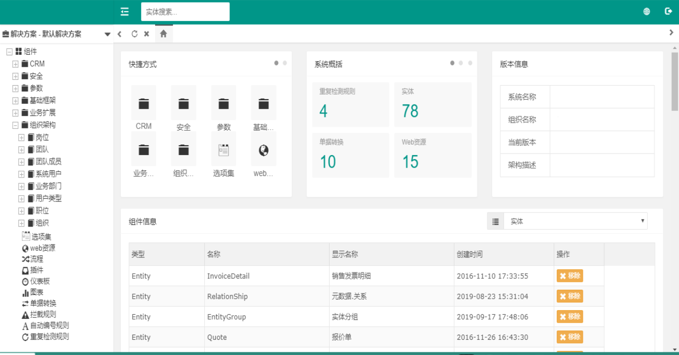Collapse the 组织架构 tree folder

coord(15,125)
